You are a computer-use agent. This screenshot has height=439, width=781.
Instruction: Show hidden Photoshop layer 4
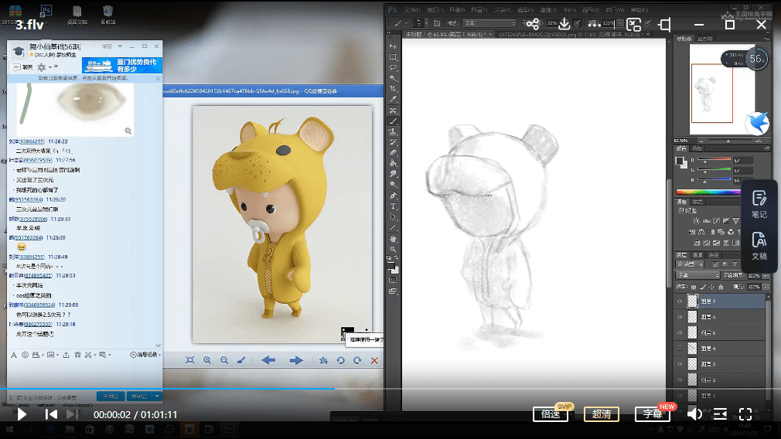[x=680, y=349]
